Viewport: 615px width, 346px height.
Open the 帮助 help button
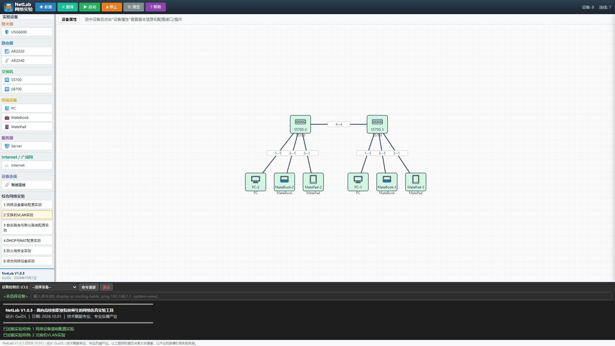(x=156, y=7)
